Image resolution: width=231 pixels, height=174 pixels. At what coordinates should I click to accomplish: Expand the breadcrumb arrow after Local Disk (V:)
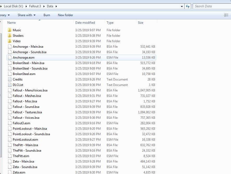tap(26, 6)
